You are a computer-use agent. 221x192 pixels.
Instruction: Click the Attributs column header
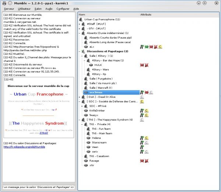click(146, 14)
